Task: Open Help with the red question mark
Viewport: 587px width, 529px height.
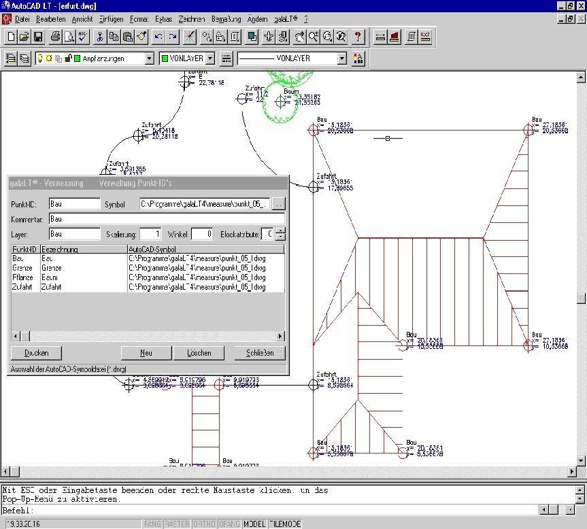Action: tap(358, 37)
